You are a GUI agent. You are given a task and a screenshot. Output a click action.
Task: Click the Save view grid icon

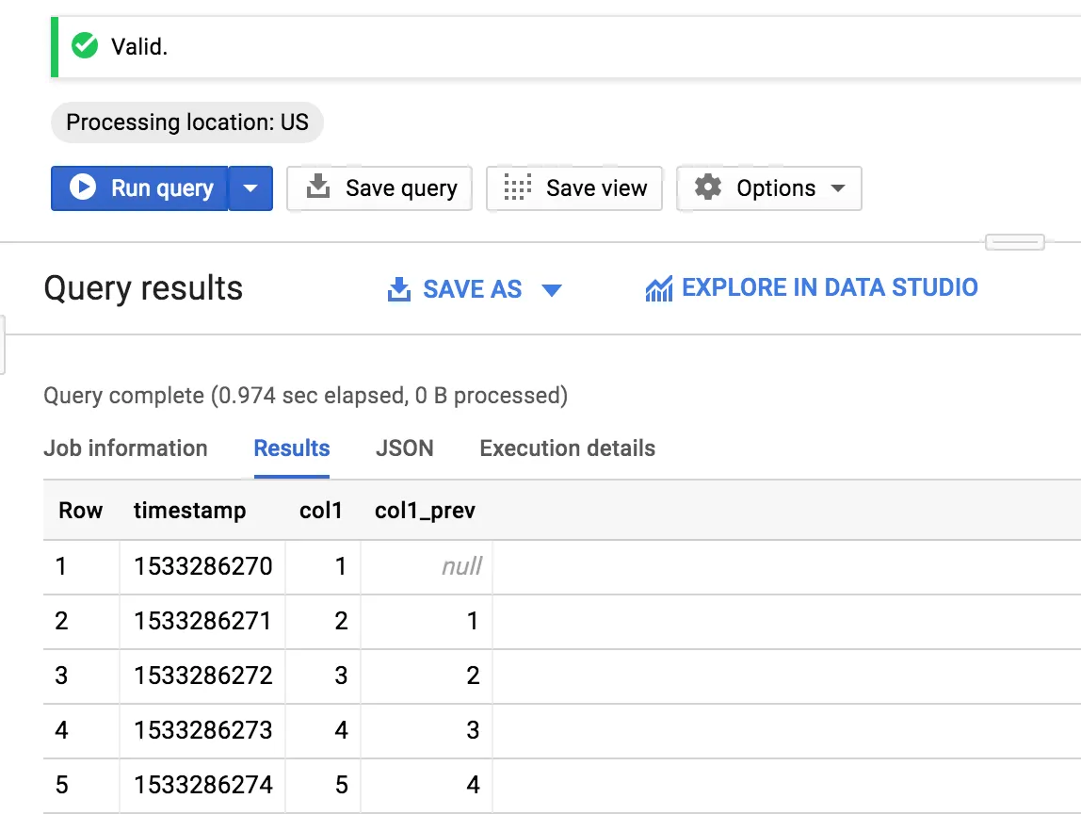(x=518, y=187)
